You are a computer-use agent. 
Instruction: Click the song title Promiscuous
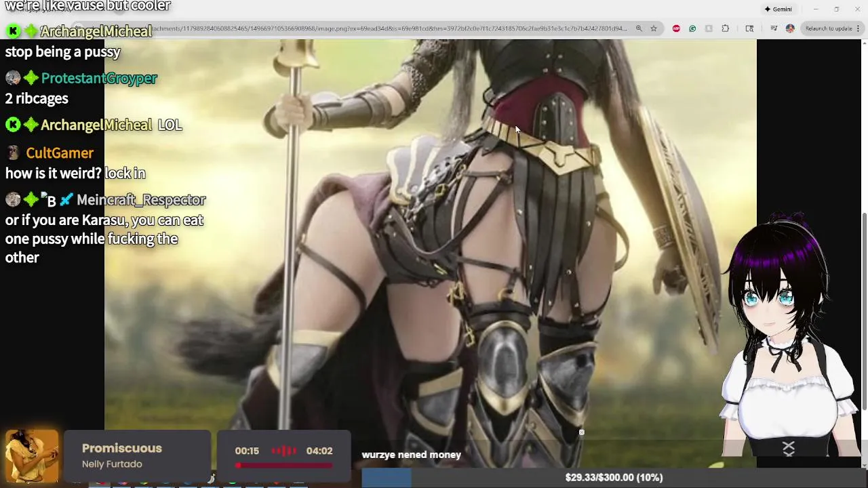[x=122, y=448]
